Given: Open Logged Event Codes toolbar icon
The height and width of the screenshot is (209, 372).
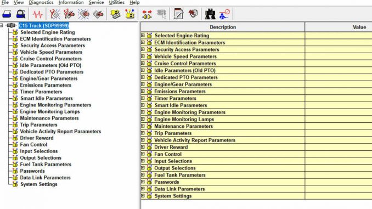Looking at the screenshot, I should point(98,14).
